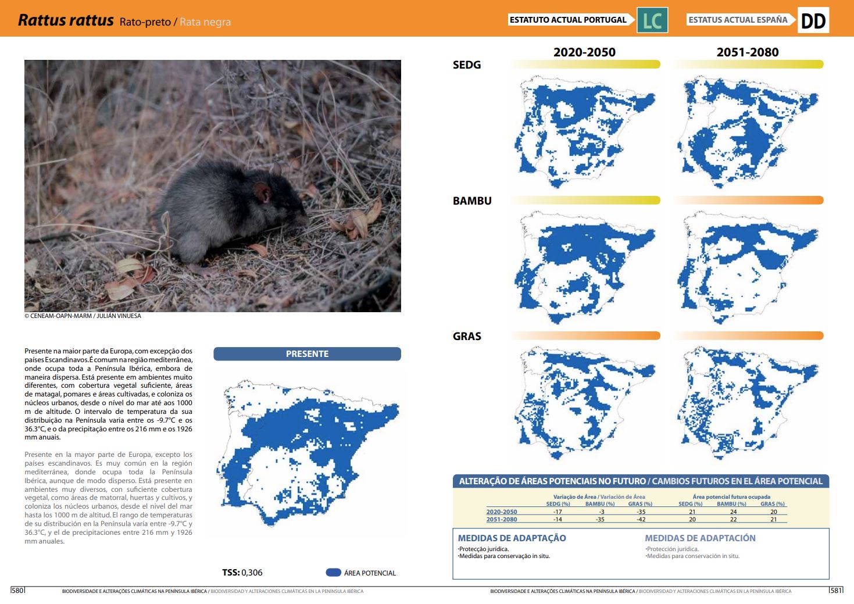Viewport: 854px width, 604px height.
Task: Open the GRAS 2020-2050 map
Action: (x=584, y=402)
